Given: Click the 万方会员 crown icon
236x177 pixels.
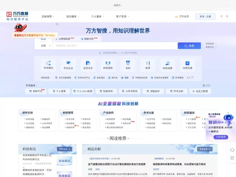Looking at the screenshot, I should coord(176,17).
